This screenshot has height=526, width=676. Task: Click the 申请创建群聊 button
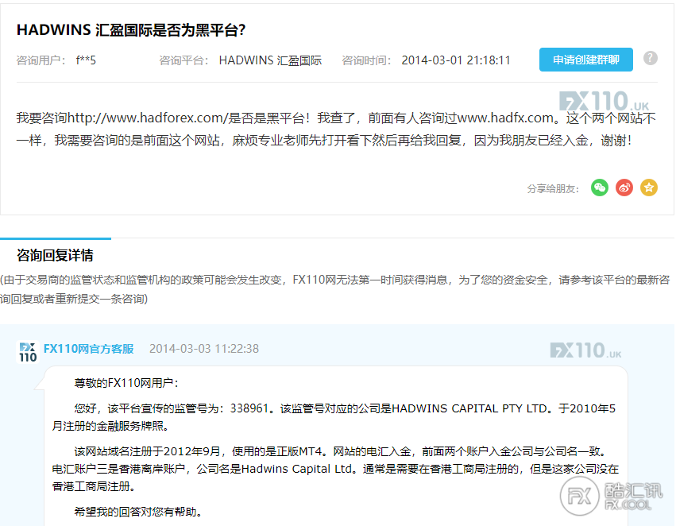(x=586, y=60)
